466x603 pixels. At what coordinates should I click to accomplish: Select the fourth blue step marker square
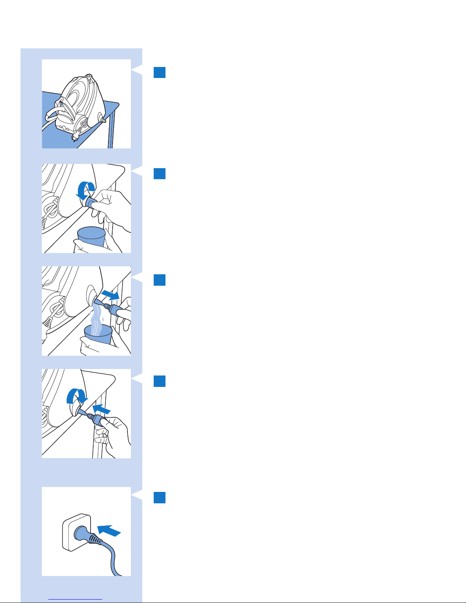159,381
